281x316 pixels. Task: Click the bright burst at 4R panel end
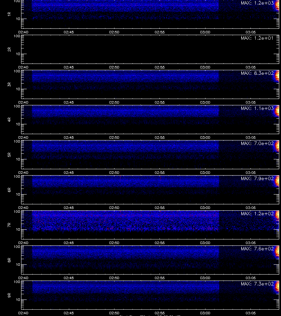click(277, 111)
